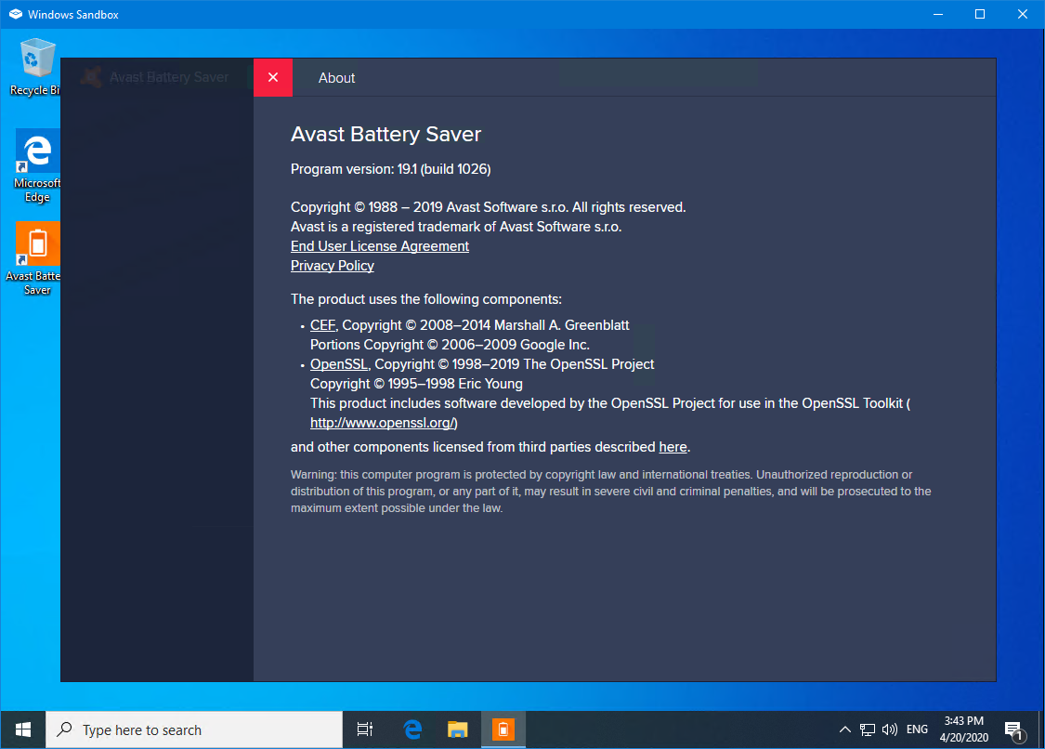Maximize the Windows Sandbox window
1045x749 pixels.
(980, 14)
